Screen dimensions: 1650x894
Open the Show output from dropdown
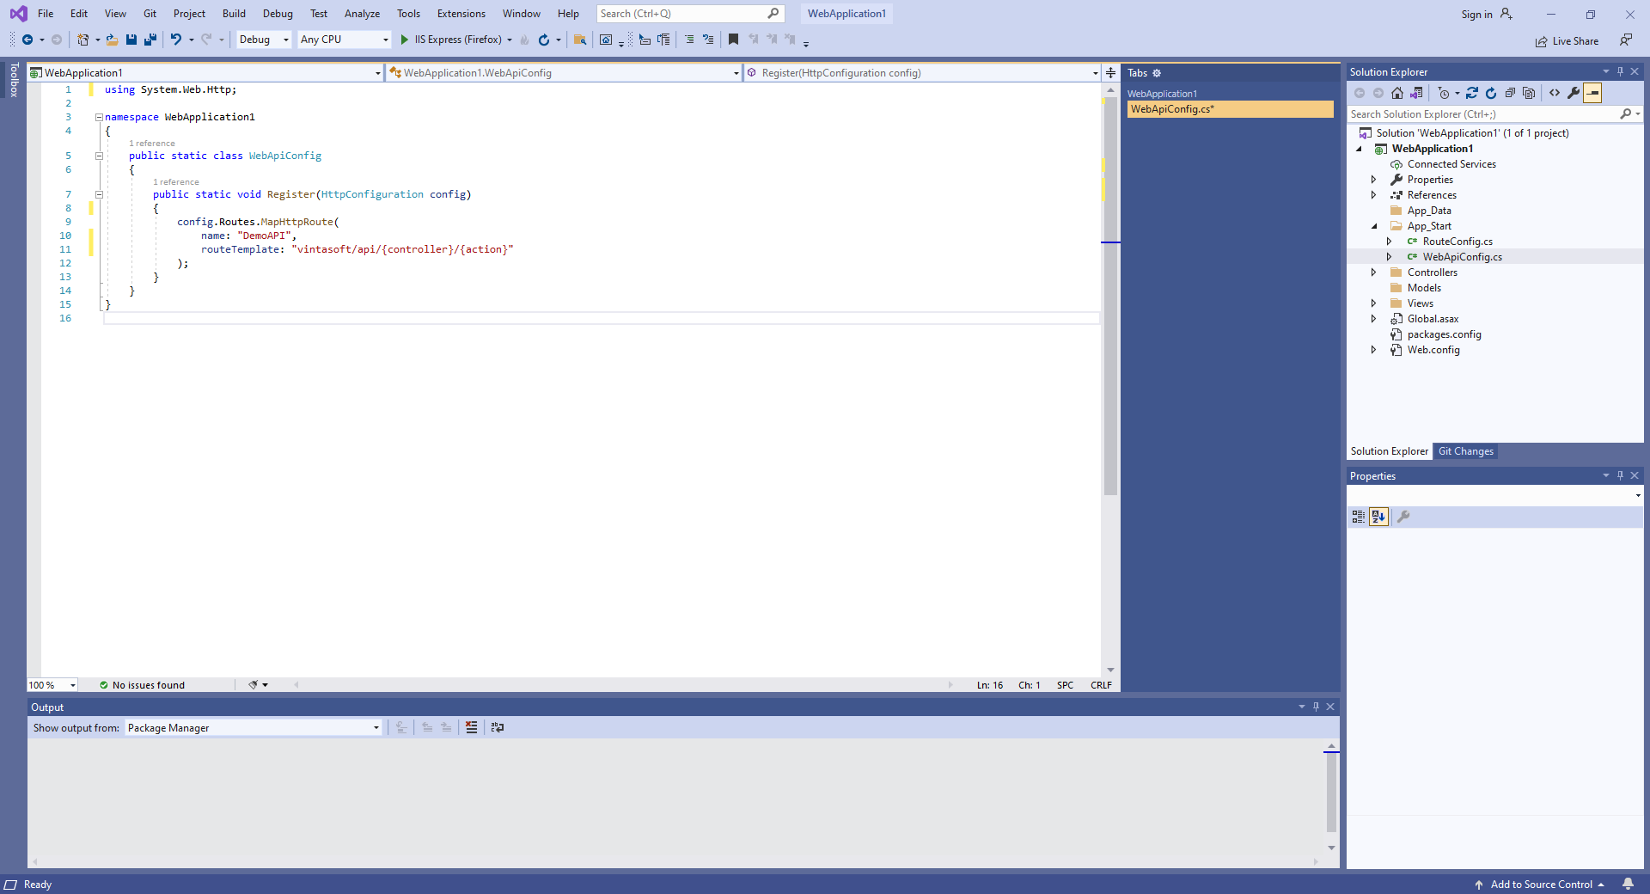pyautogui.click(x=253, y=728)
